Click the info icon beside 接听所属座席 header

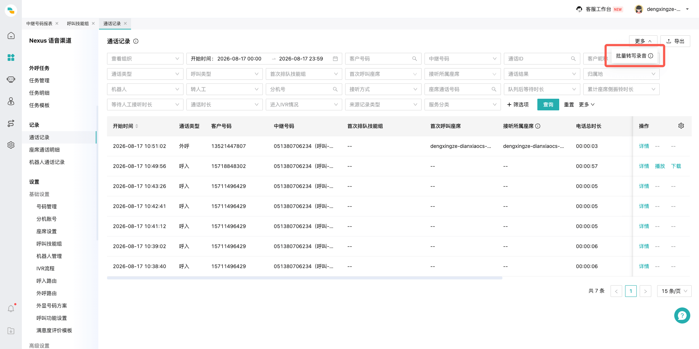tap(538, 126)
